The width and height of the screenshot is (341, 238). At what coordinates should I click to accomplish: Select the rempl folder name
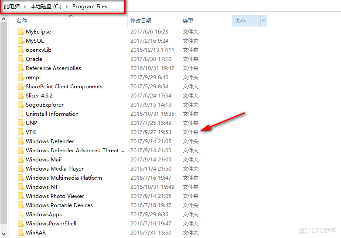click(33, 77)
